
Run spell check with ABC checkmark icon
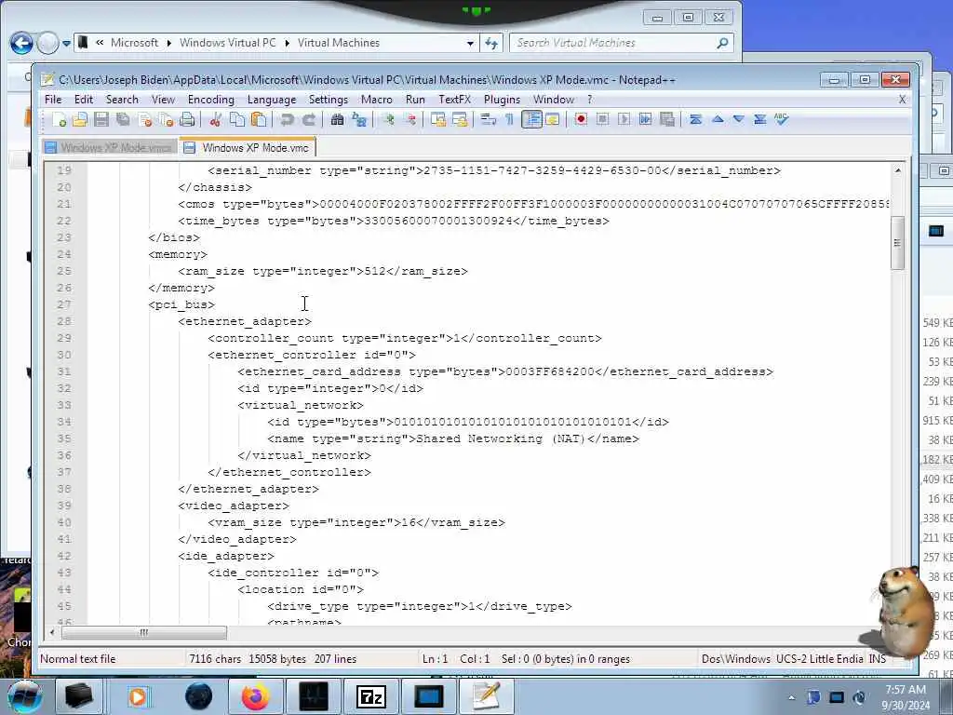coord(782,120)
